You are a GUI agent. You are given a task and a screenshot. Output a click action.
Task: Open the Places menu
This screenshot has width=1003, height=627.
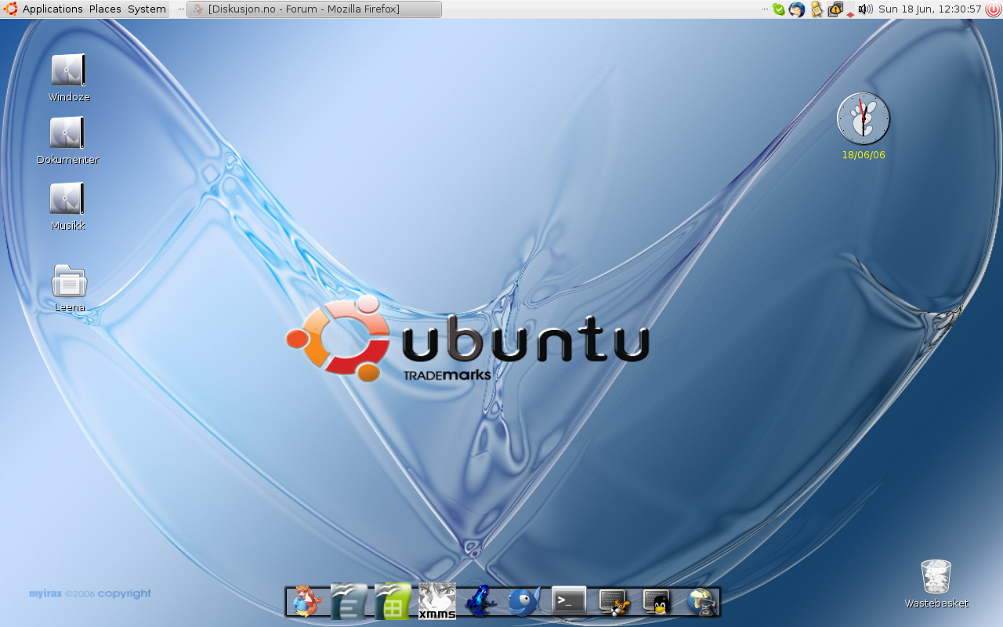pyautogui.click(x=105, y=9)
